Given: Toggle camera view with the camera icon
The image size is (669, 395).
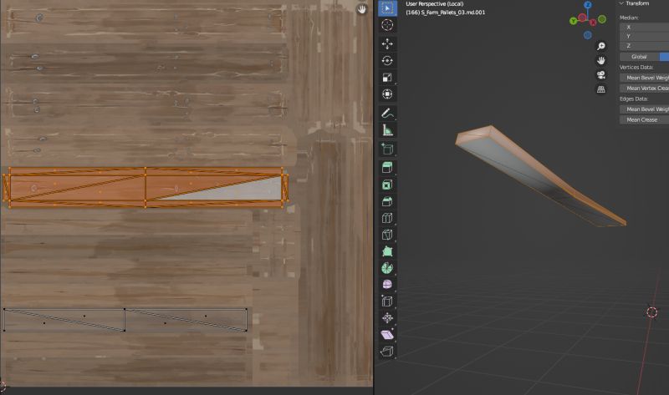Looking at the screenshot, I should point(600,75).
